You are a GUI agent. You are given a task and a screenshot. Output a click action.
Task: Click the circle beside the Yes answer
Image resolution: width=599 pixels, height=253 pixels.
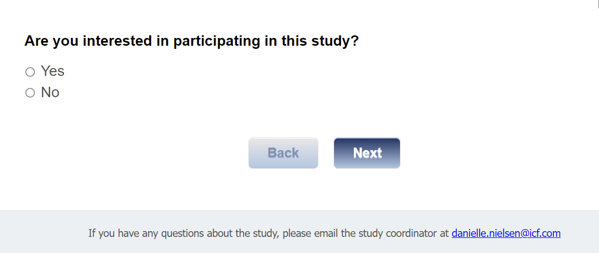[30, 72]
